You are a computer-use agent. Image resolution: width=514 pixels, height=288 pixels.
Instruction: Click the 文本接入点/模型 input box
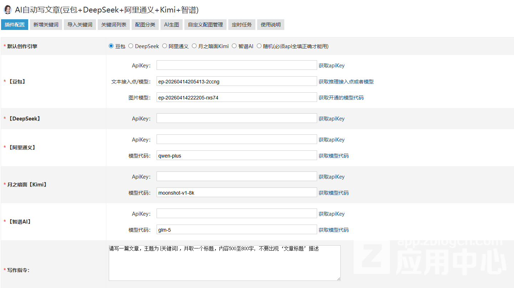237,81
